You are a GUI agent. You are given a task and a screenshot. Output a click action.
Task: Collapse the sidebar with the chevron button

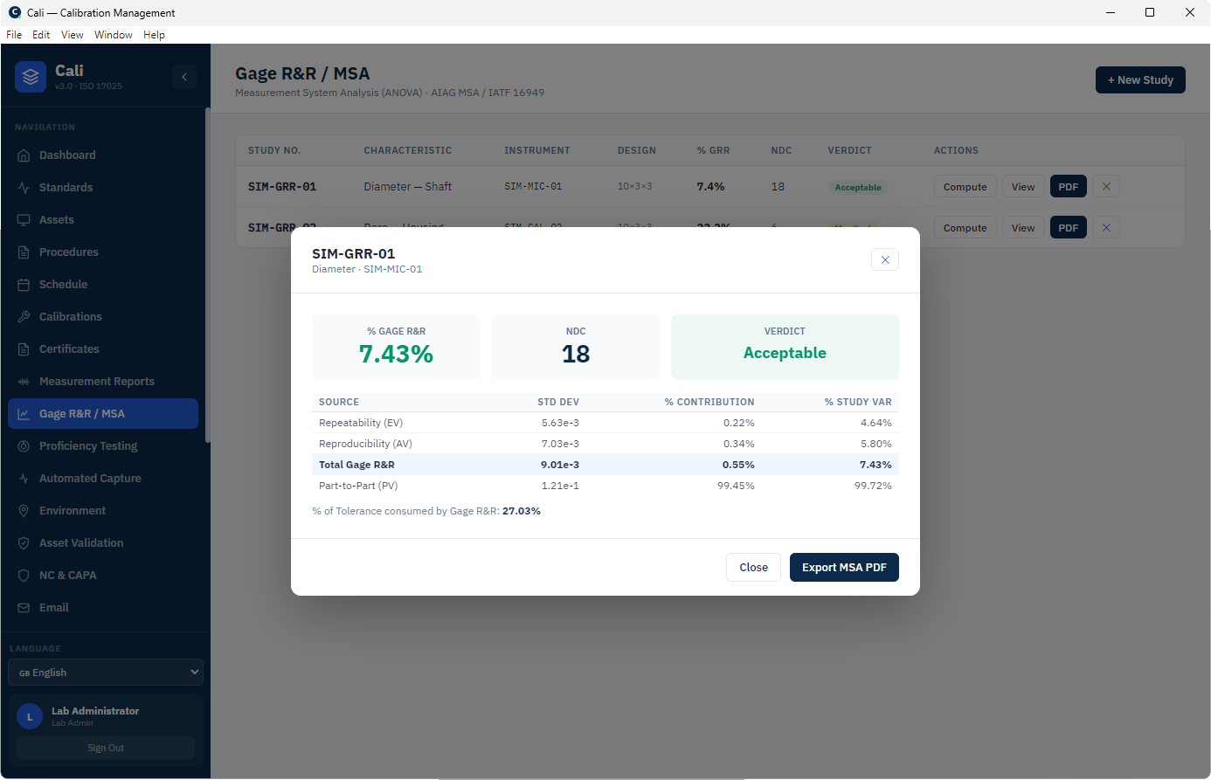pos(183,77)
